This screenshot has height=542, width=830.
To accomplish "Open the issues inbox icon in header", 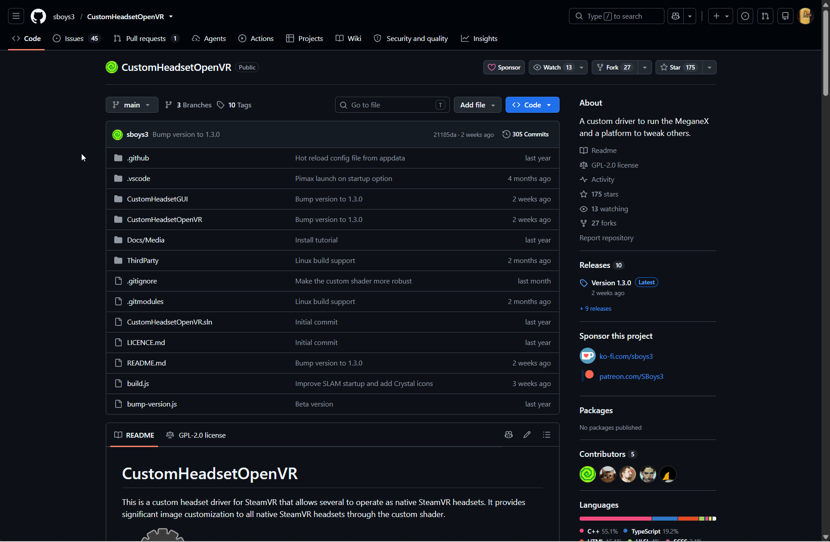I will [x=745, y=16].
